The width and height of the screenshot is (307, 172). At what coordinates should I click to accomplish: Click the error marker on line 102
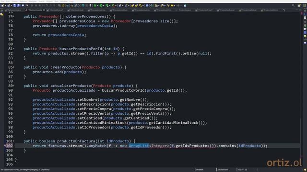(5, 146)
